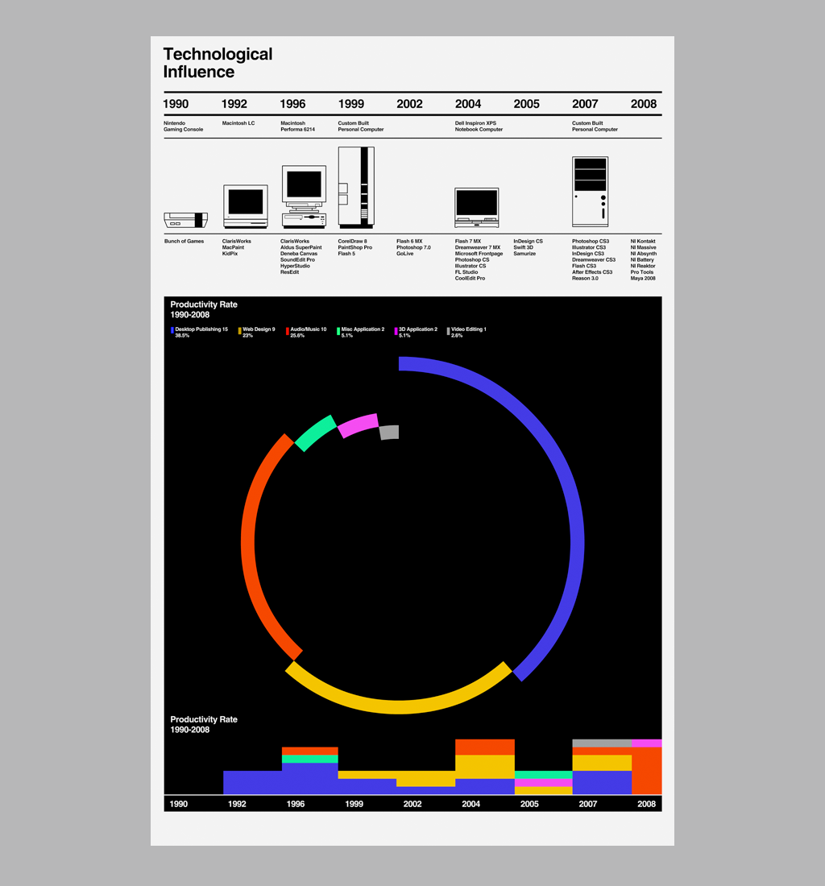Select 2004 in the top timeline header
Screen dimensions: 825x886
[467, 104]
